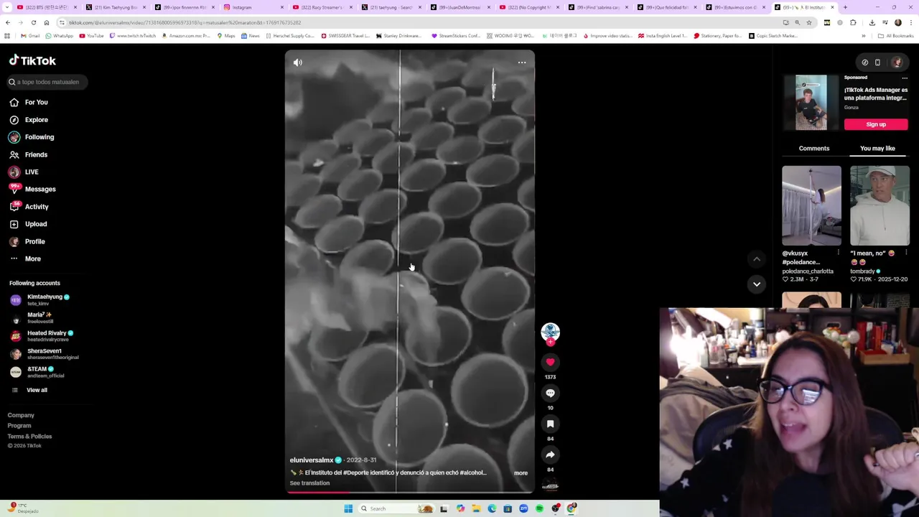
Task: Expand the caption with 'more'
Action: (x=521, y=473)
